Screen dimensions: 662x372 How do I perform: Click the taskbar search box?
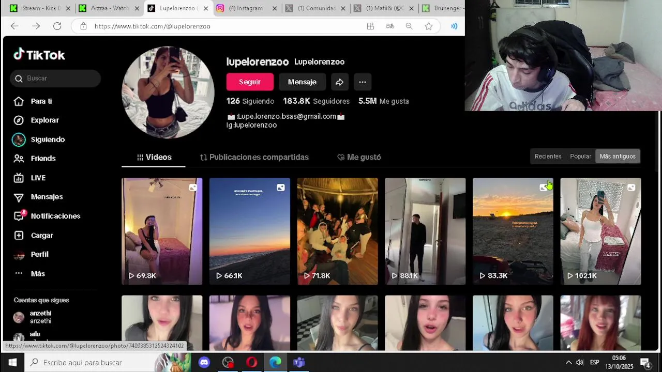109,363
